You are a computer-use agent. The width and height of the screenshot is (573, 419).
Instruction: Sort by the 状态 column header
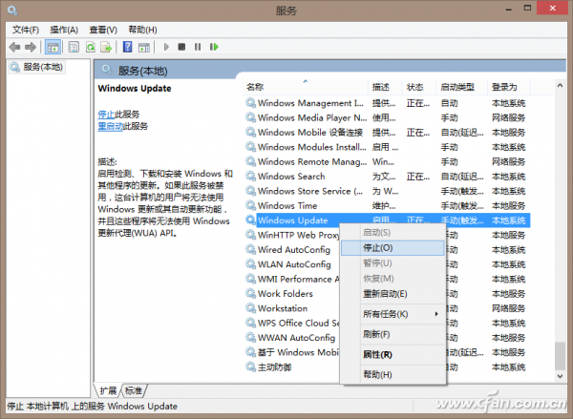419,87
